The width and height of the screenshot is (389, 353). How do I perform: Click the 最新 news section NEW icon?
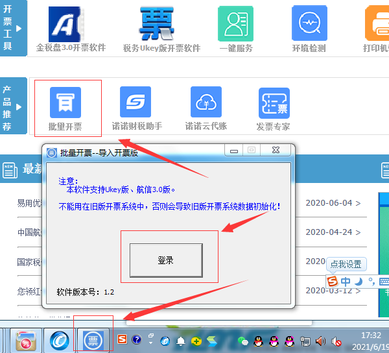pos(10,170)
